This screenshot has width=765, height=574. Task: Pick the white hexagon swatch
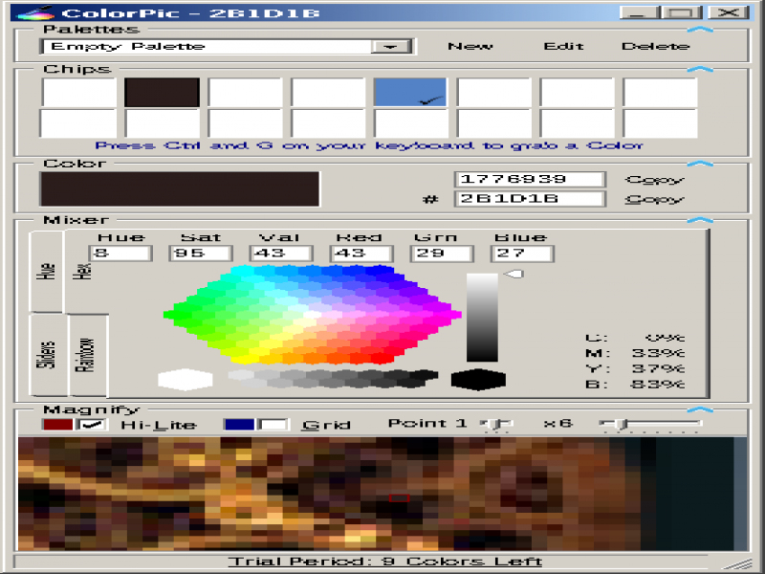(185, 379)
